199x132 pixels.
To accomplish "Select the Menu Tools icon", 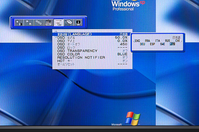I will [58, 23].
